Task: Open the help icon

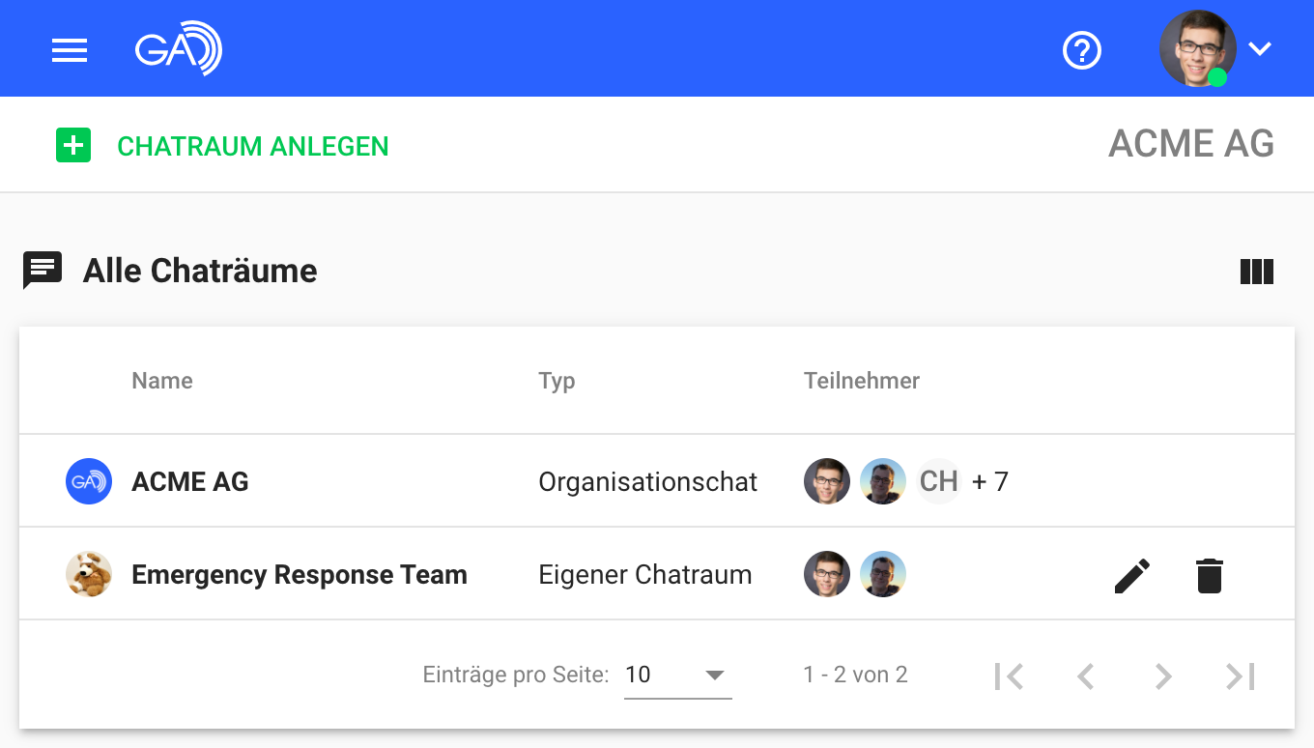Action: [x=1081, y=50]
